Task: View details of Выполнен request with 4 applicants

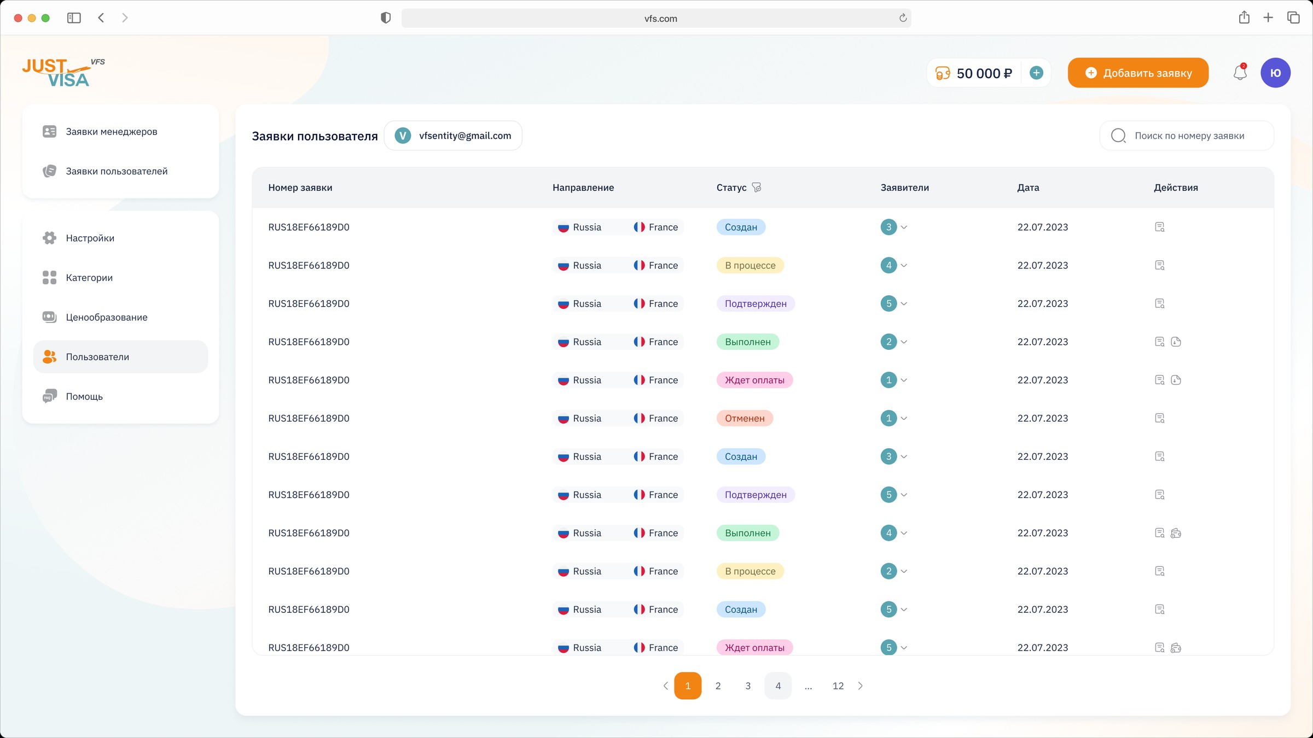Action: (x=1159, y=533)
